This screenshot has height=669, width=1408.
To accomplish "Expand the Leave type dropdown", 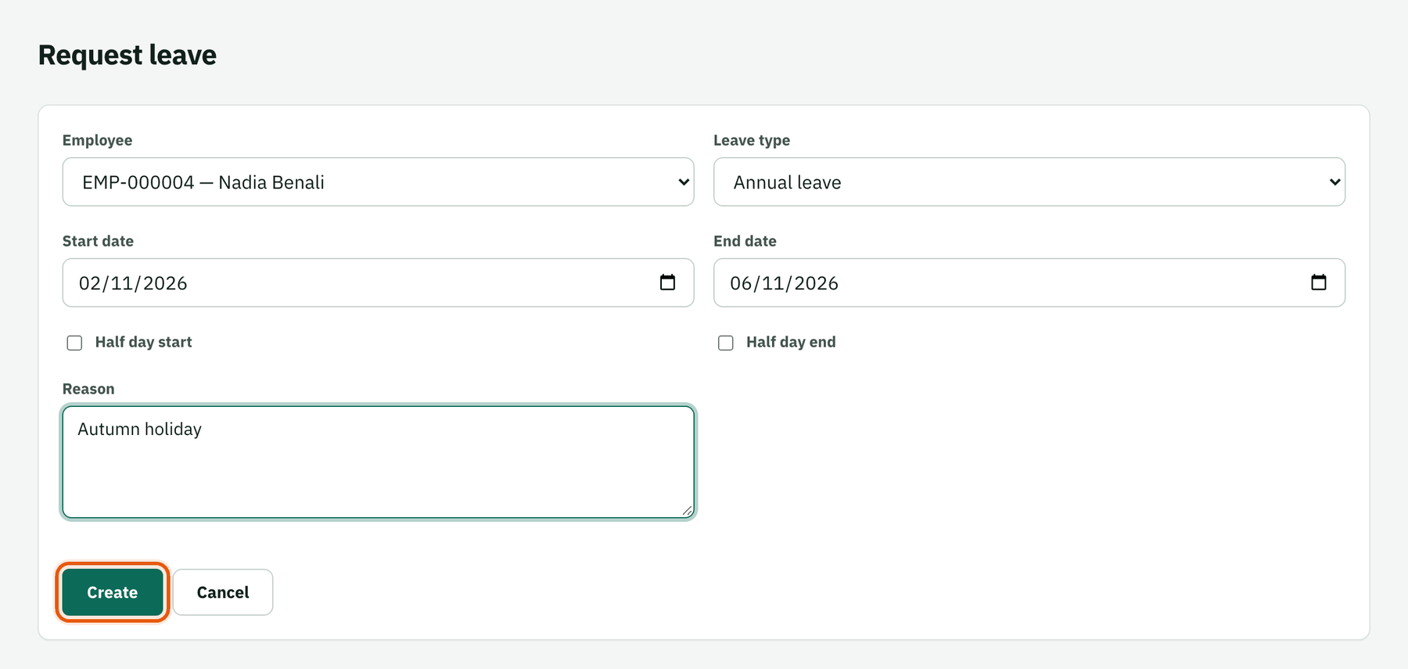I will point(1029,182).
